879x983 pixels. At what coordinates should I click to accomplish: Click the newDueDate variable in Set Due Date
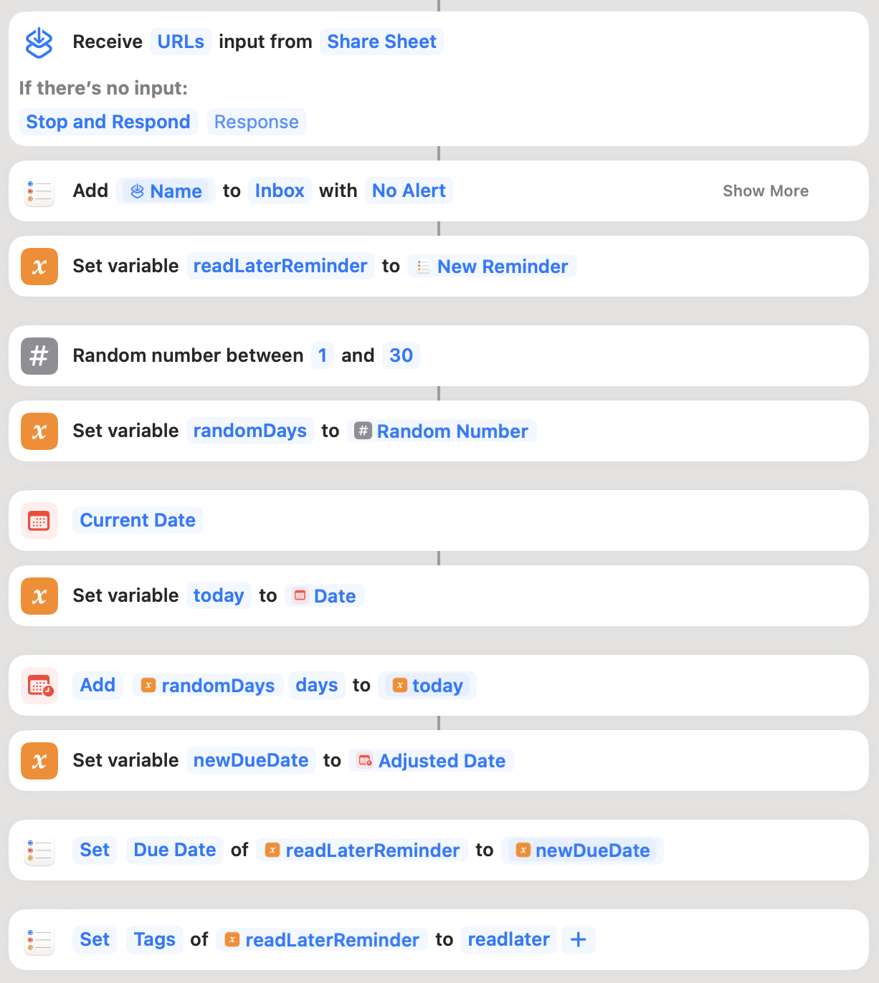(x=583, y=850)
